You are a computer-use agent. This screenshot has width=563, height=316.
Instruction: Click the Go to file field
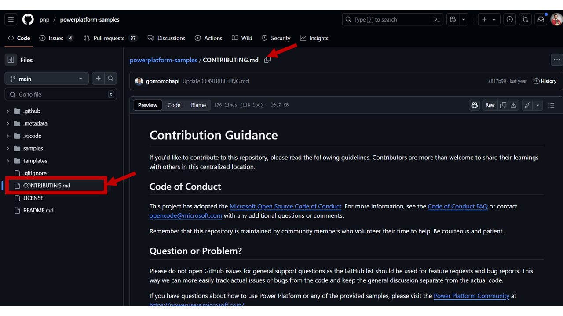[61, 94]
